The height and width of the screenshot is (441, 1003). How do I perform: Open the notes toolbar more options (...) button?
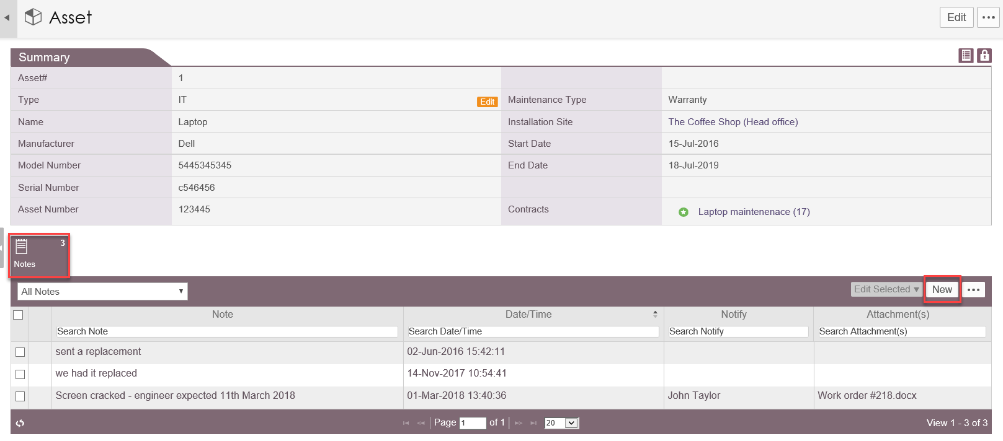(973, 290)
